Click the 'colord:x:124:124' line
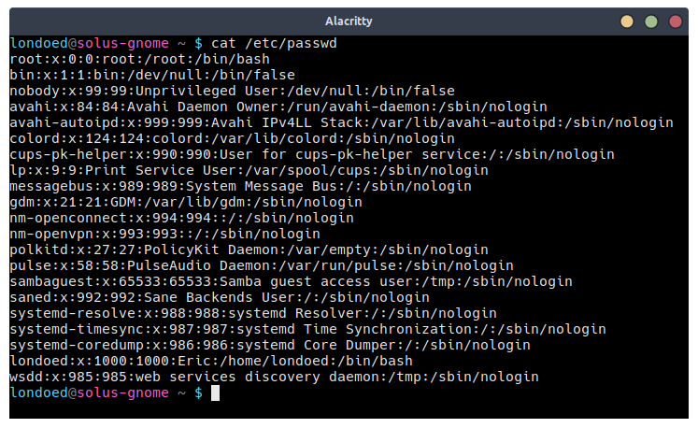Image resolution: width=698 pixels, height=428 pixels. coord(233,138)
